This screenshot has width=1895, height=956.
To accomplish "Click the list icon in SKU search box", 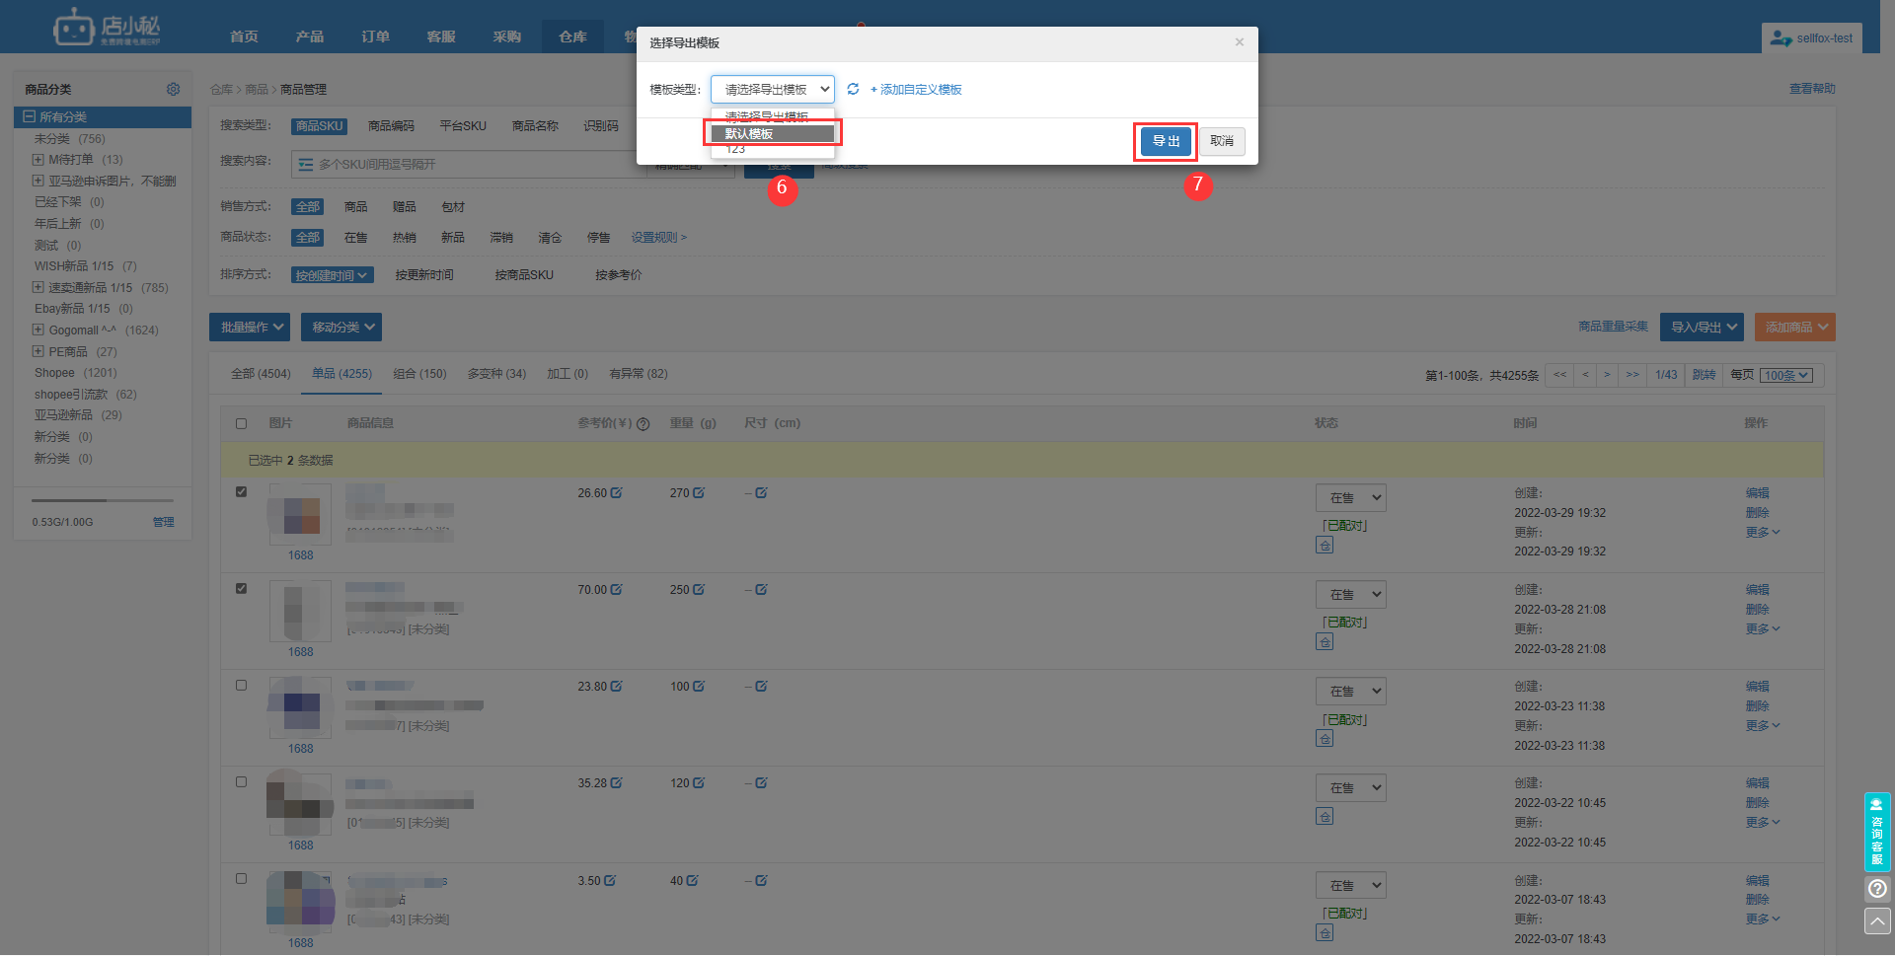I will click(306, 165).
